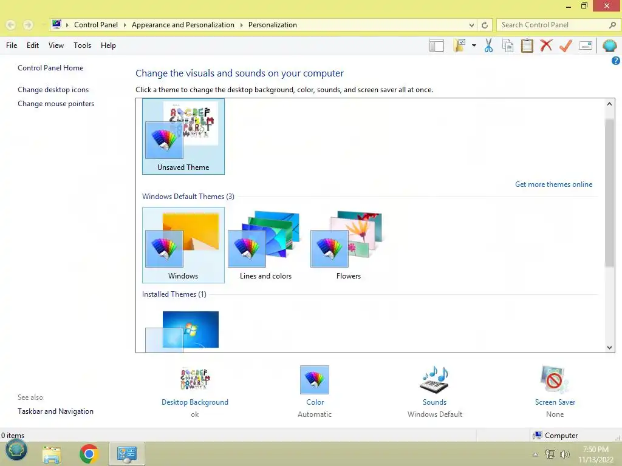Click the Control Panel breadcrumb
This screenshot has width=622, height=466.
click(x=96, y=25)
